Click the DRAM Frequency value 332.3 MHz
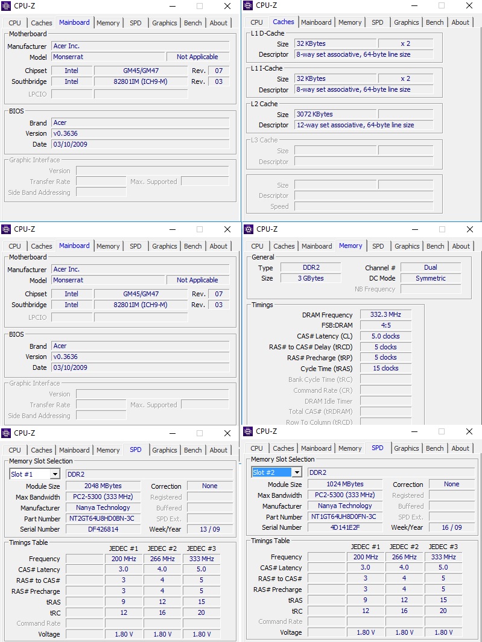This screenshot has width=482, height=642. tap(385, 314)
